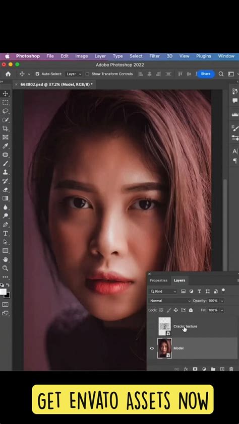The height and width of the screenshot is (424, 239).
Task: Select the Horizontal Type tool
Action: pos(5,233)
